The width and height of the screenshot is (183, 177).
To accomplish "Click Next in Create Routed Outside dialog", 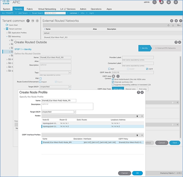I will [175, 143].
